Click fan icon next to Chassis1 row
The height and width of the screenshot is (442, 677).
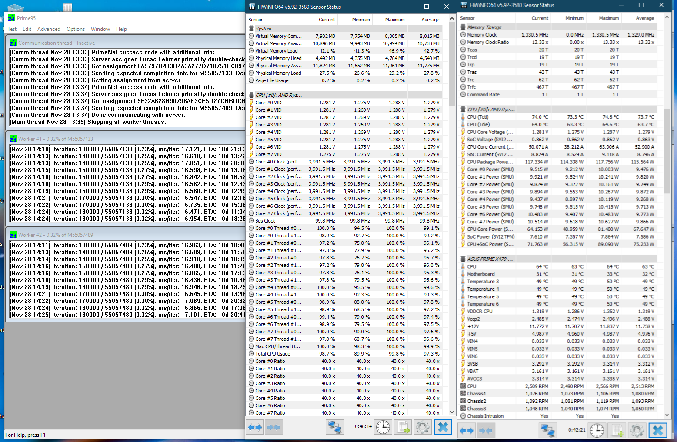click(x=463, y=394)
